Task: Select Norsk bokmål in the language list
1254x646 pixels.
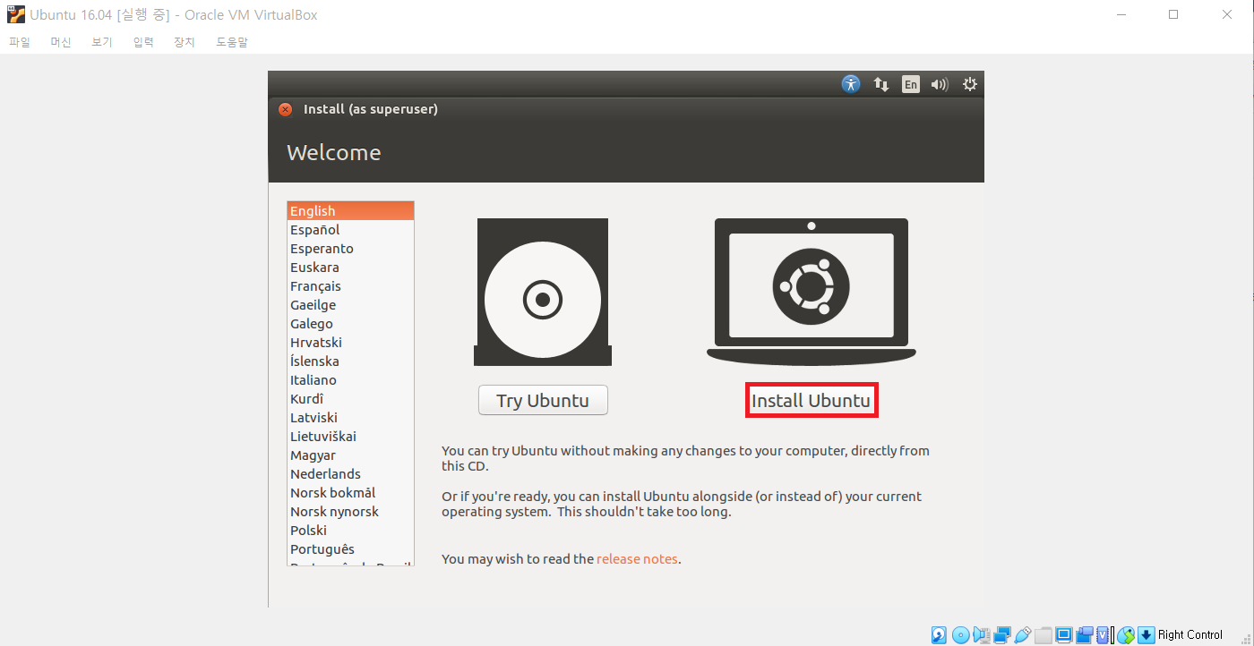Action: (x=350, y=493)
